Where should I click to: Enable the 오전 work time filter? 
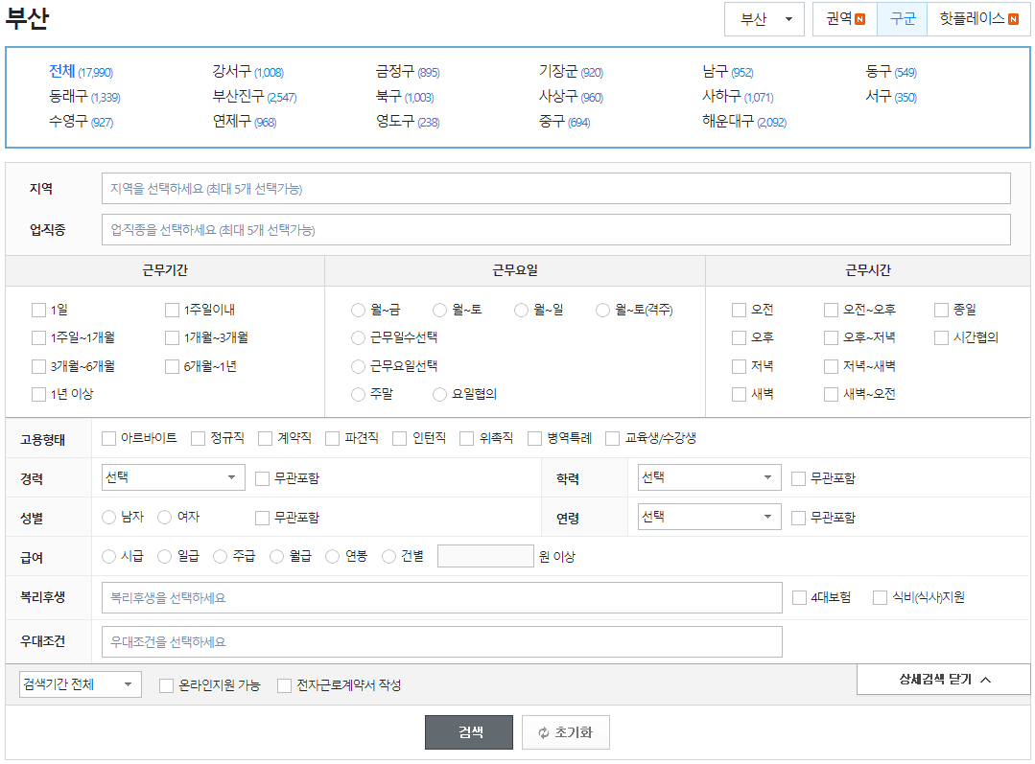pos(738,310)
